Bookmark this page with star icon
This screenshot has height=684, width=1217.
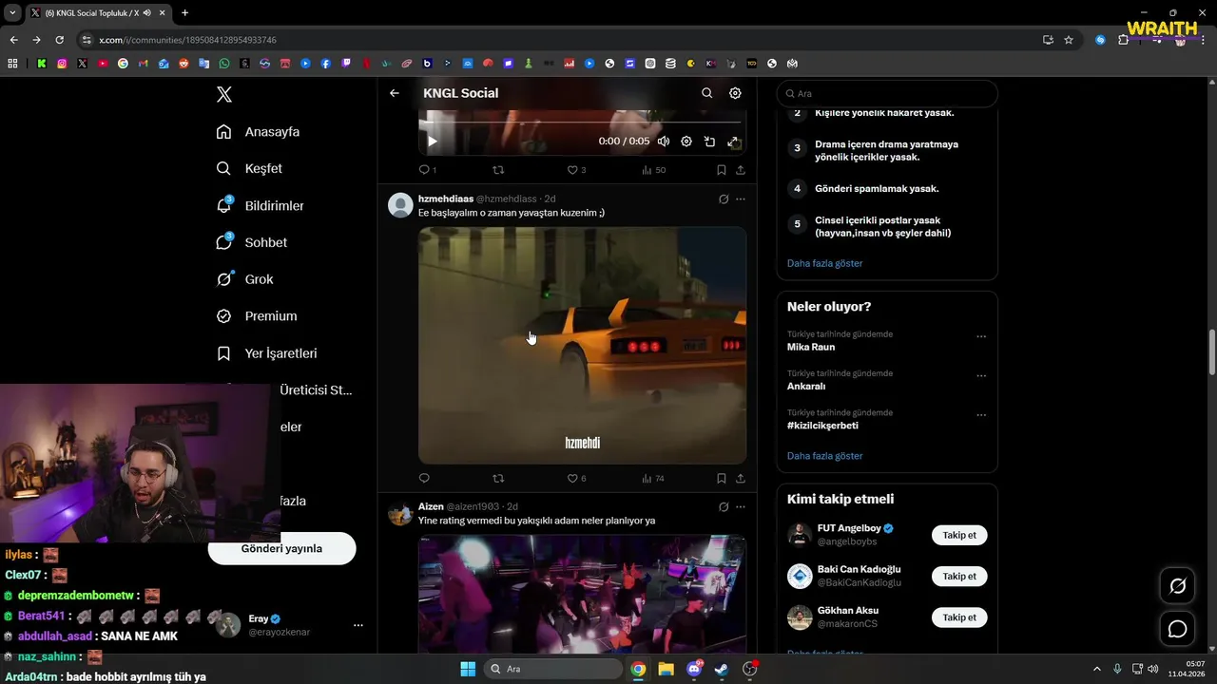(x=1069, y=40)
